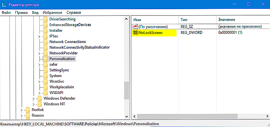Expand the IPSec key
This screenshot has width=270, height=127.
point(39,36)
